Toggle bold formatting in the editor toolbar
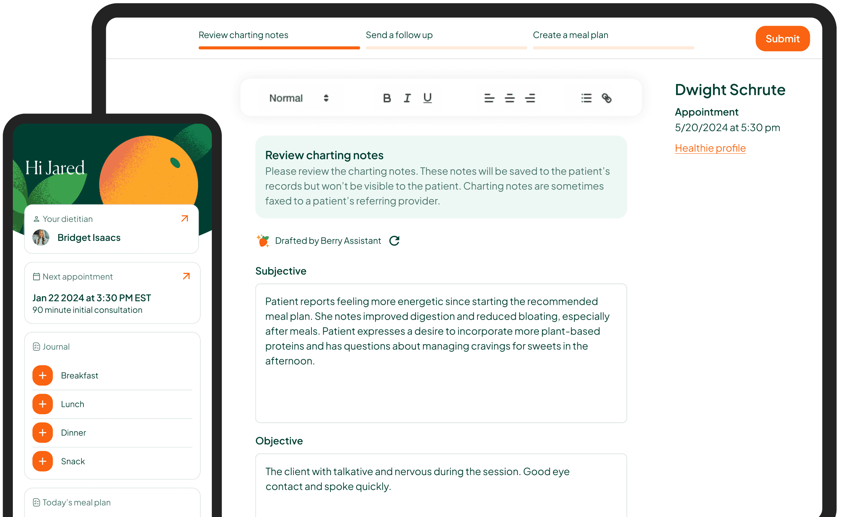The height and width of the screenshot is (517, 842). [x=387, y=98]
